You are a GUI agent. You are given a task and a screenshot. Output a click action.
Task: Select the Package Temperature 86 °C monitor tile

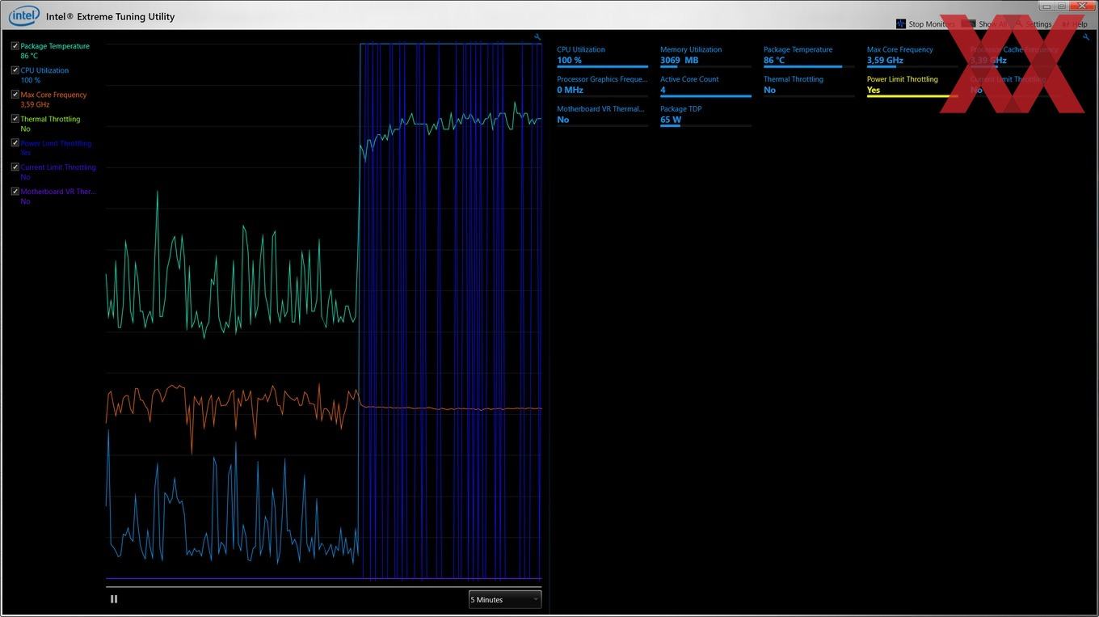coord(809,56)
